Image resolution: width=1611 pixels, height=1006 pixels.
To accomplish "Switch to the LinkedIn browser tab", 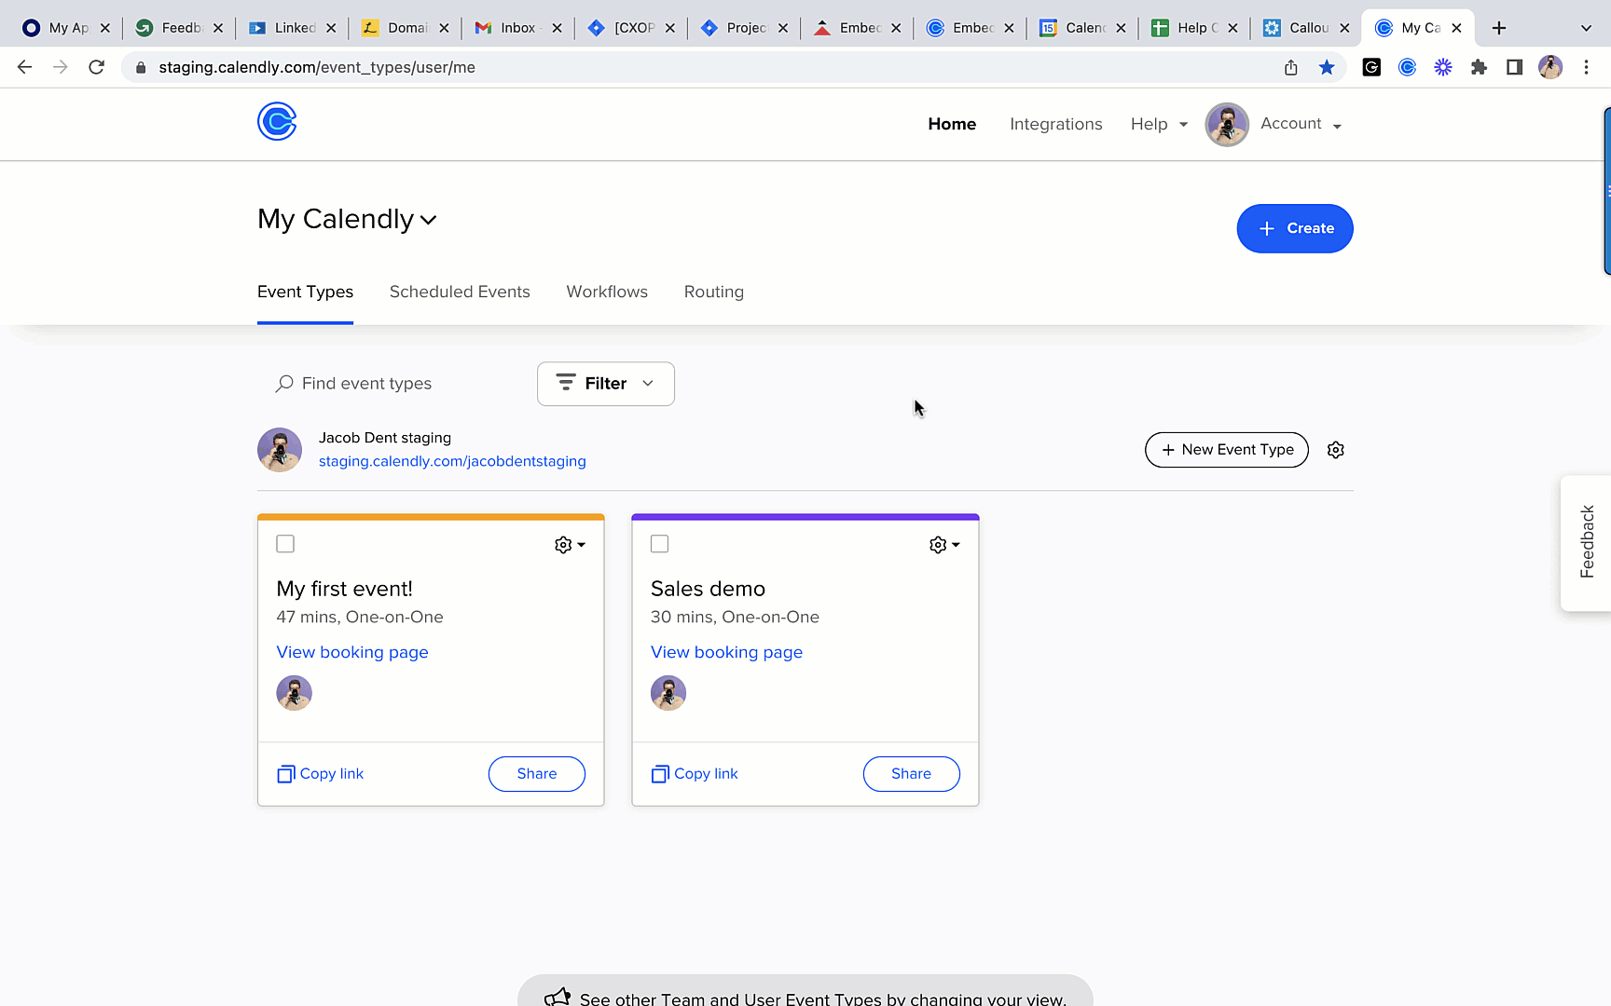I will click(293, 28).
